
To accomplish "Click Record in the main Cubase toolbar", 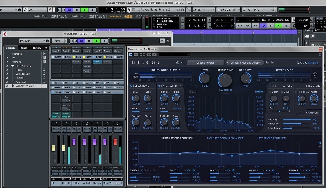I will pyautogui.click(x=92, y=10).
